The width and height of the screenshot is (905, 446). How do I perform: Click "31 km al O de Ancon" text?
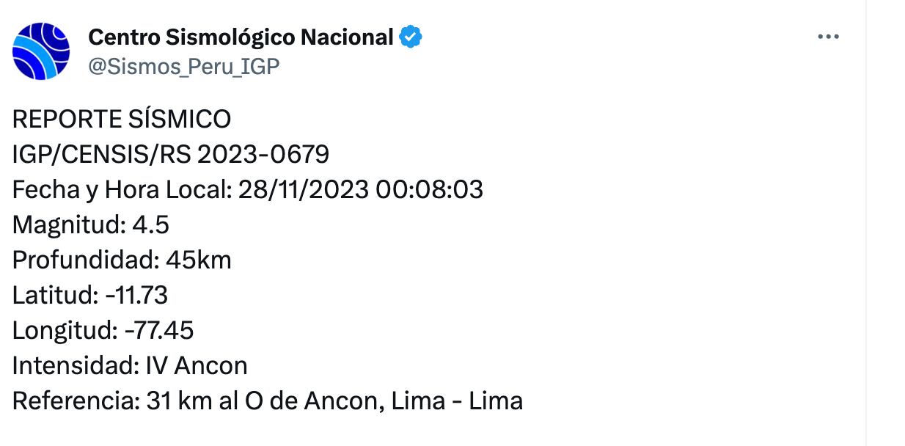click(263, 401)
